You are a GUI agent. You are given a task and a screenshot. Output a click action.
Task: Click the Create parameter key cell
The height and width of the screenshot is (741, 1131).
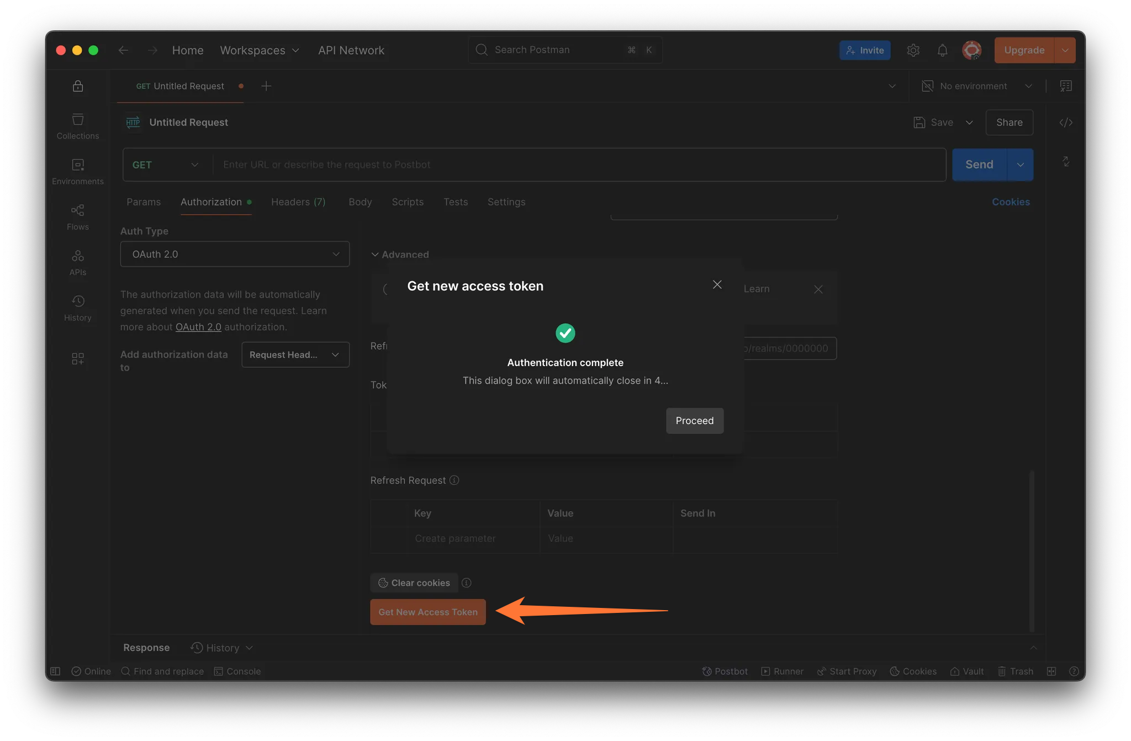pyautogui.click(x=473, y=538)
